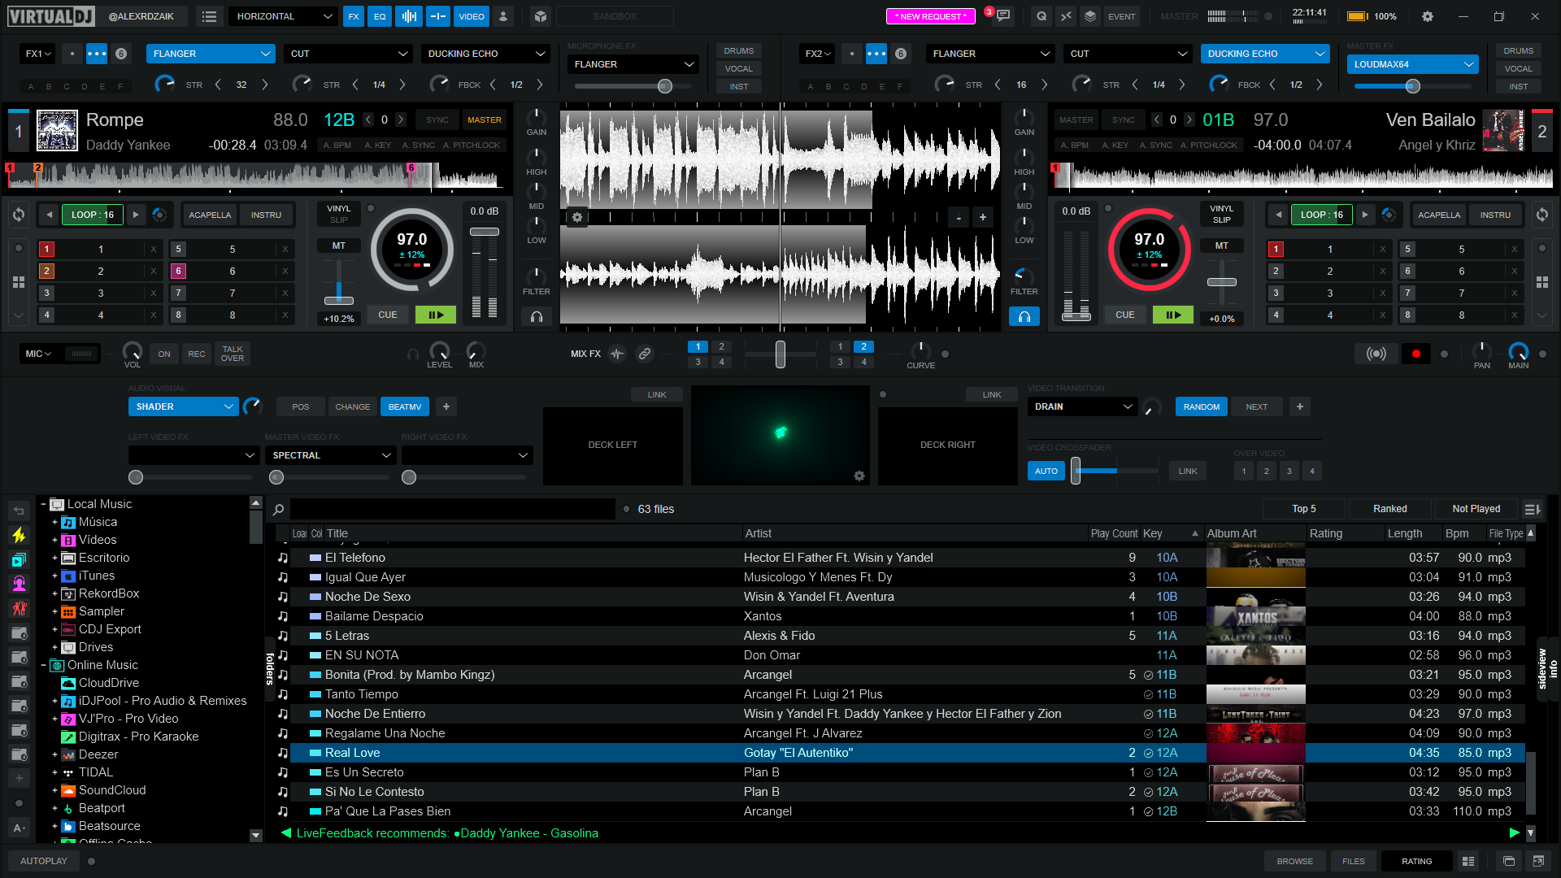
Task: Toggle RANDOM video transition
Action: (1202, 406)
